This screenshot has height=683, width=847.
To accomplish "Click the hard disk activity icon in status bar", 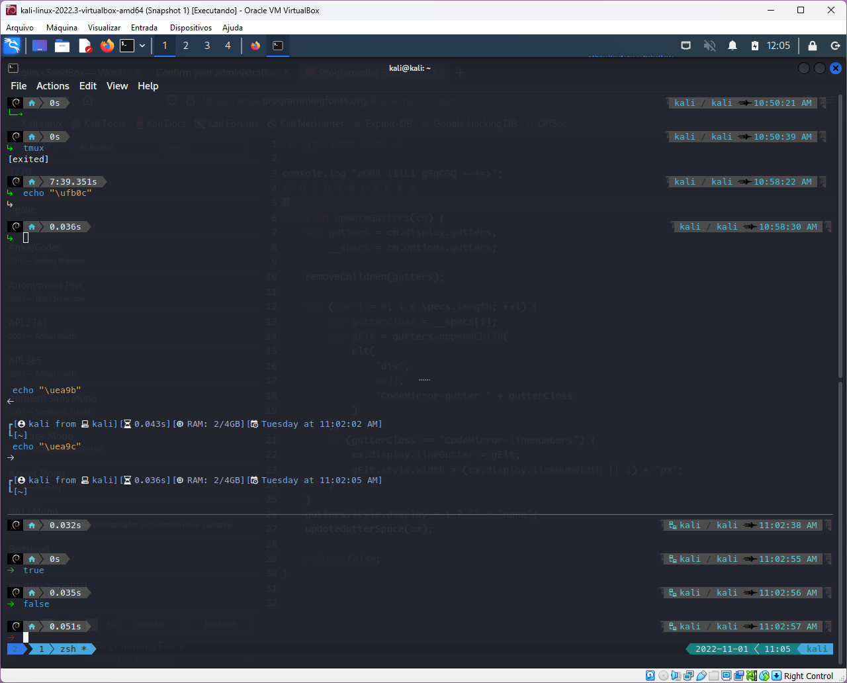I will [x=650, y=675].
